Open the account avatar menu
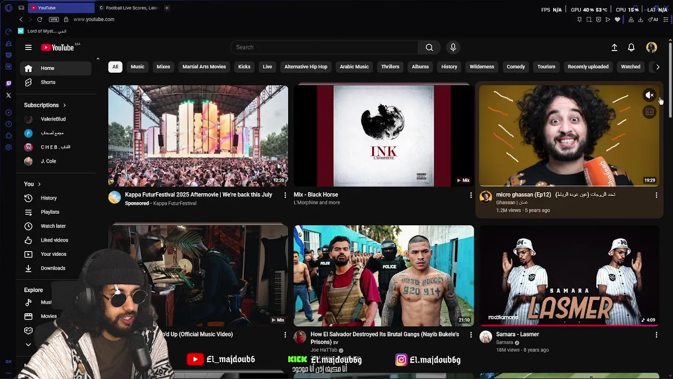Screen dimensions: 673x379 coord(651,47)
